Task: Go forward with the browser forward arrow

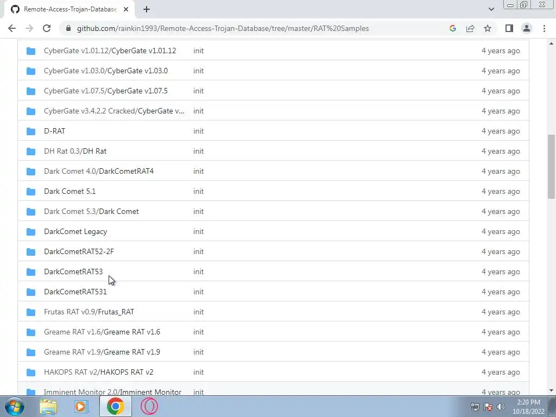Action: 29,28
